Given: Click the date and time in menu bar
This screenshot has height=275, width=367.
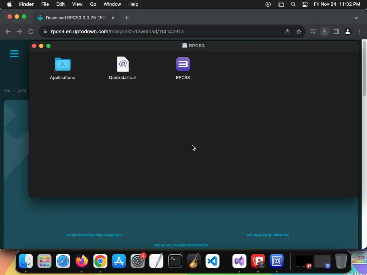Looking at the screenshot, I should point(337,4).
